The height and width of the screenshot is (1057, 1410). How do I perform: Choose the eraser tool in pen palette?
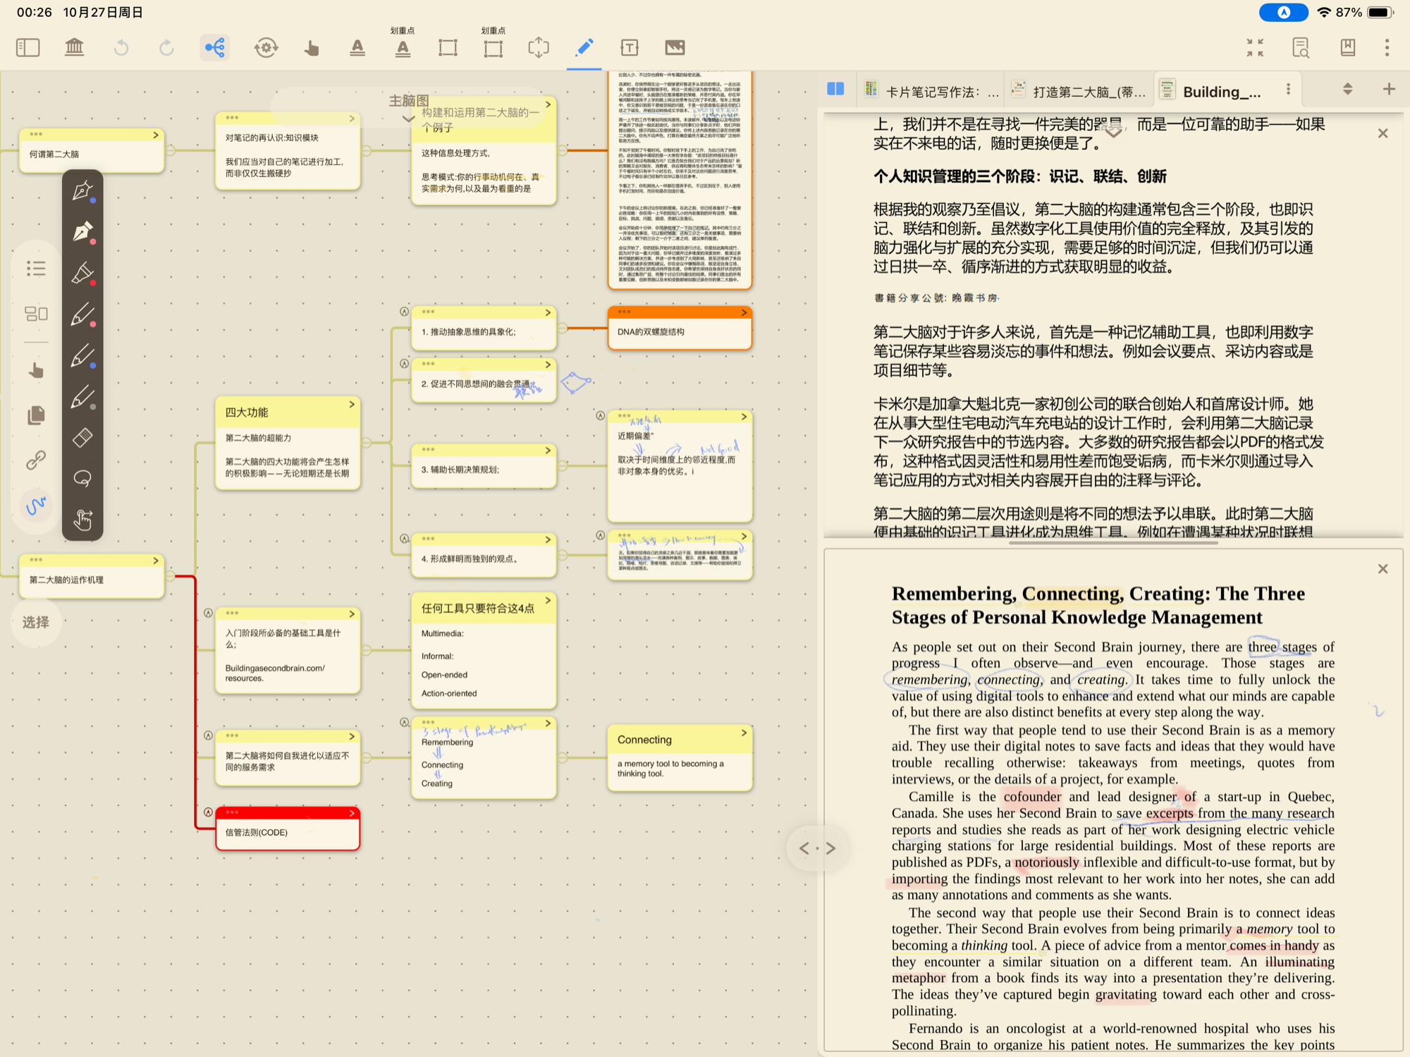click(x=82, y=438)
